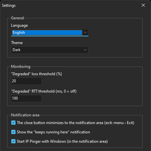151x151 pixels.
Task: Click the Language label
Action: (x=19, y=25)
